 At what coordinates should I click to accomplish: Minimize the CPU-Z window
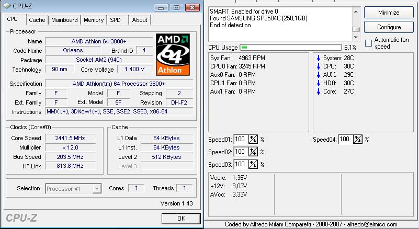tap(161, 8)
